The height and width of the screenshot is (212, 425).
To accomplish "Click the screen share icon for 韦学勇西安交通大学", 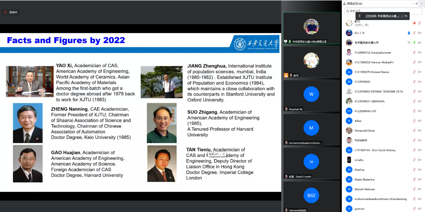I will pyautogui.click(x=409, y=43).
